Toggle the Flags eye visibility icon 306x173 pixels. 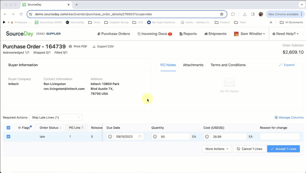20,128
